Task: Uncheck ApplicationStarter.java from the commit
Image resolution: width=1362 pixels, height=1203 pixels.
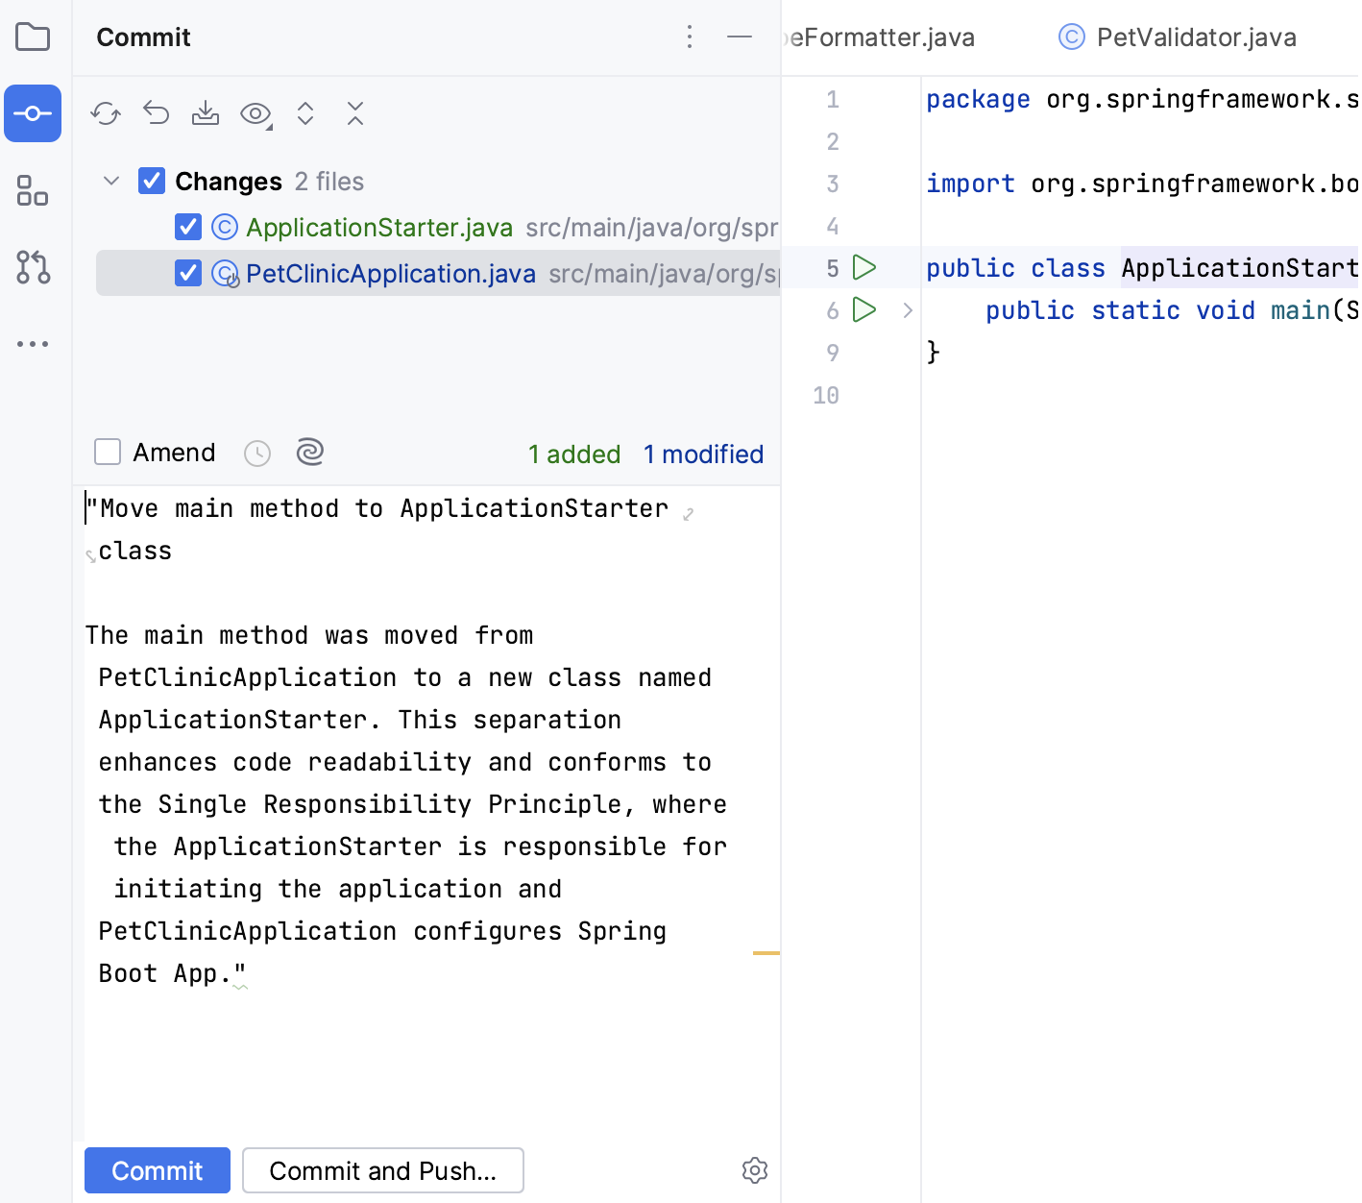Action: pos(187,227)
